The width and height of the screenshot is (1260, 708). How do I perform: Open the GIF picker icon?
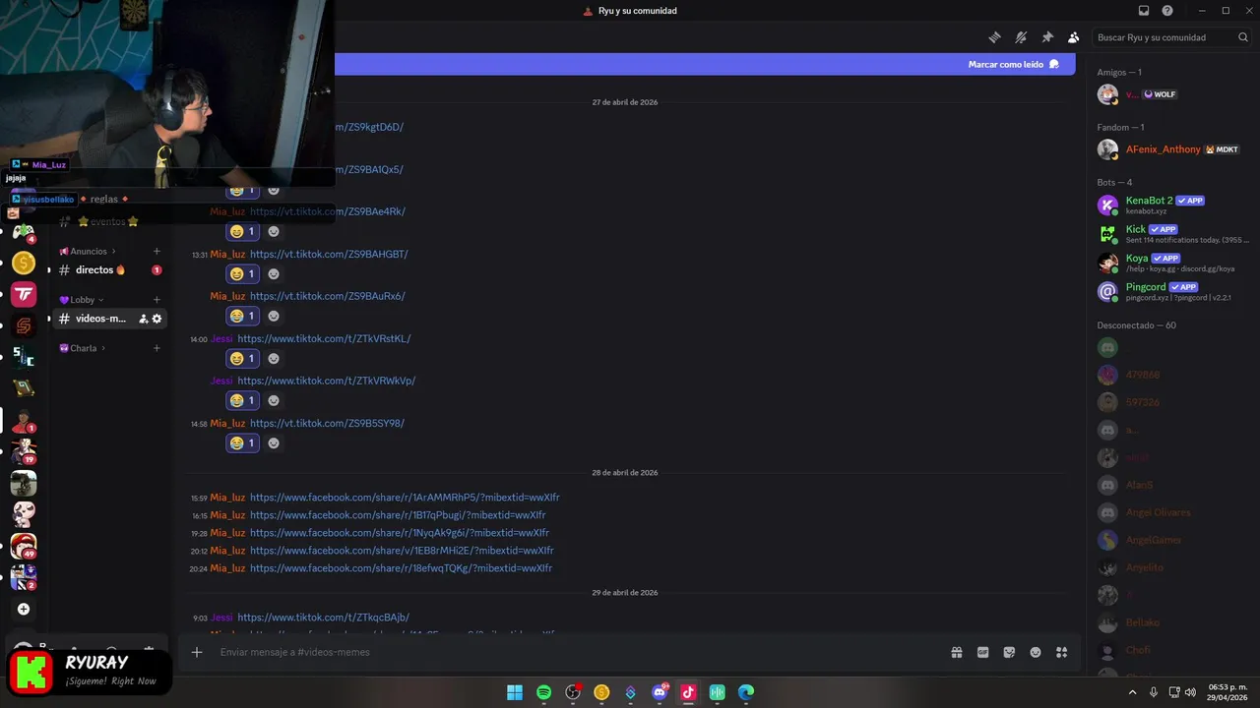(982, 652)
